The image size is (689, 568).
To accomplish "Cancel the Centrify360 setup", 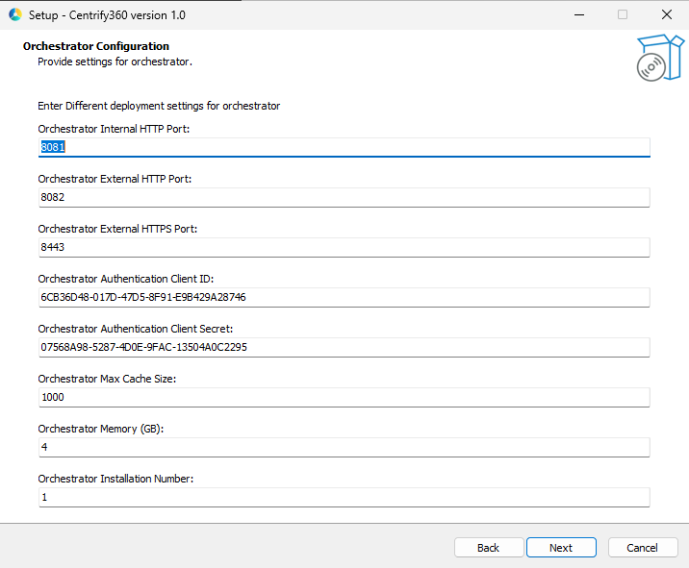I will coord(643,548).
